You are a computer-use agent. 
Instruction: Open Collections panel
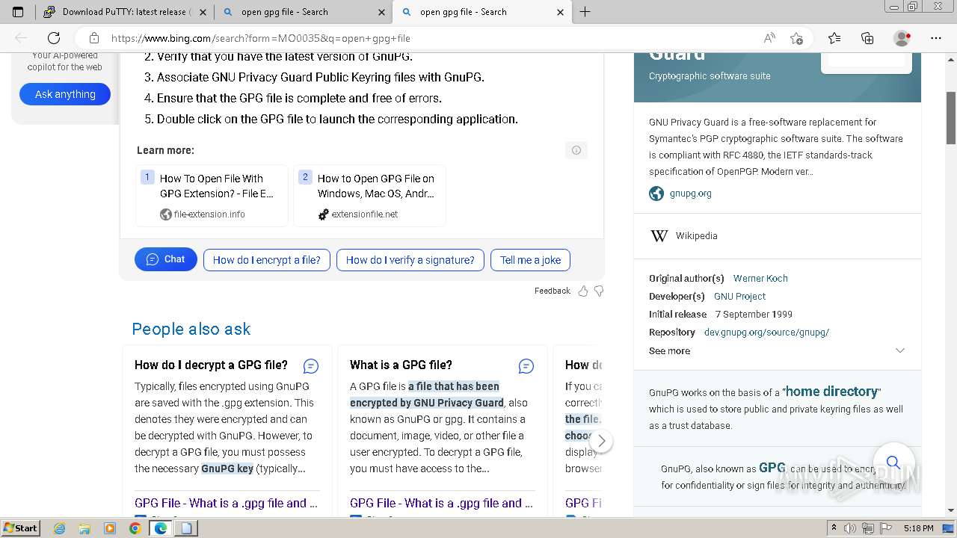867,38
